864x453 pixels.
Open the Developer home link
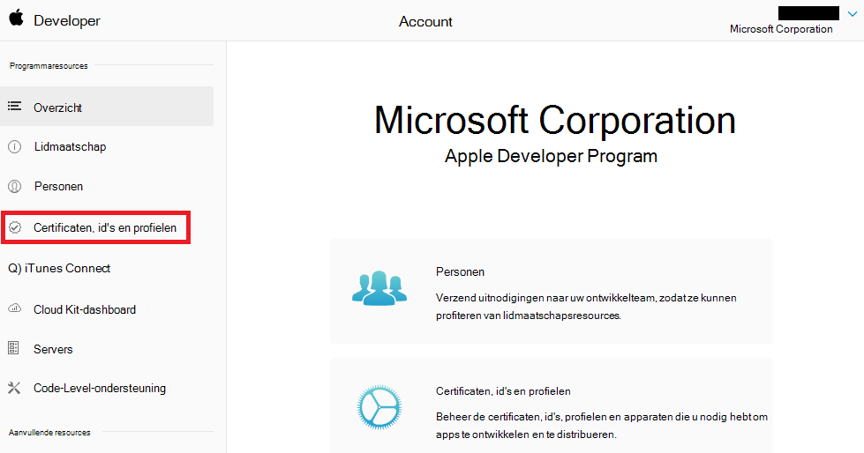(67, 21)
